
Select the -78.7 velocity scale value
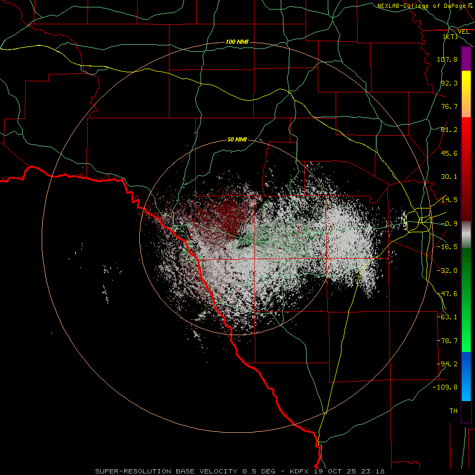(x=447, y=341)
